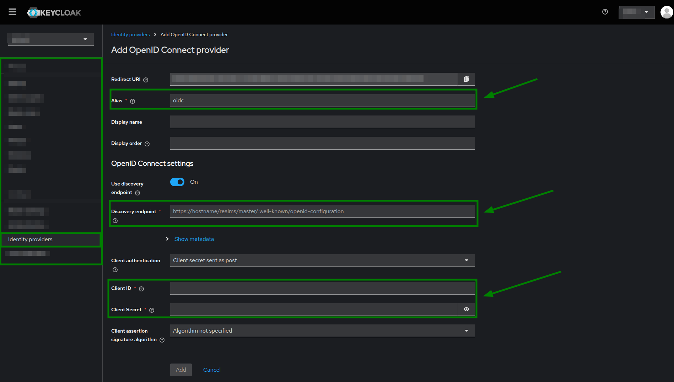This screenshot has width=674, height=382.
Task: Toggle off Use discovery endpoint
Action: [177, 182]
